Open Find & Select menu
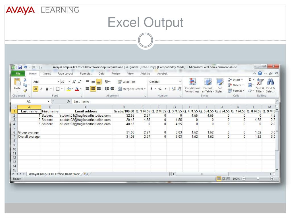Screen dimensions: 291x218 pos(271,85)
